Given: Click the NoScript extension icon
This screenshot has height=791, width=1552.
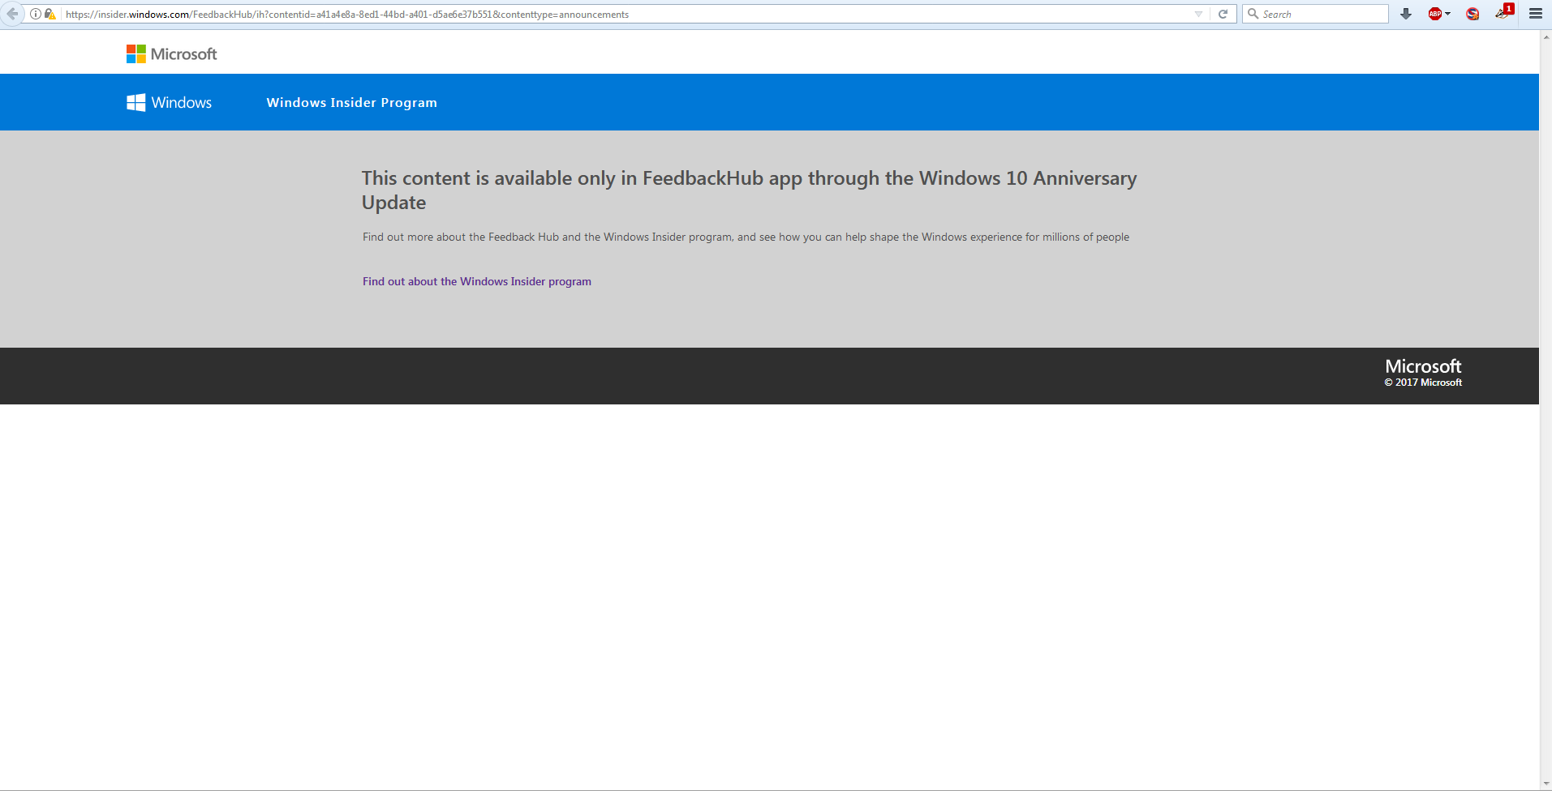Looking at the screenshot, I should click(x=1472, y=14).
